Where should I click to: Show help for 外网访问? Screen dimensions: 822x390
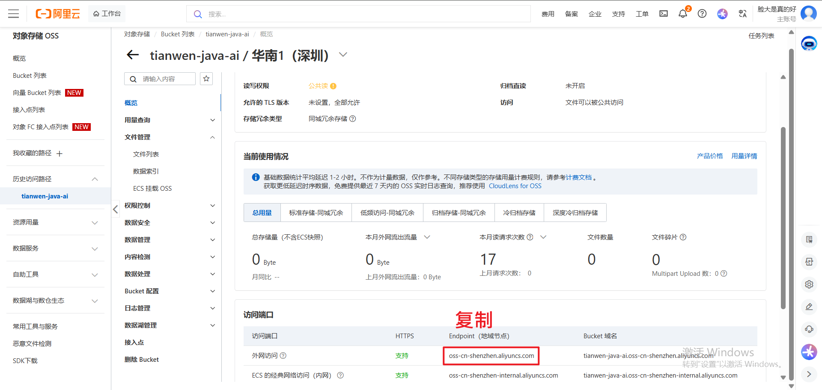[283, 356]
